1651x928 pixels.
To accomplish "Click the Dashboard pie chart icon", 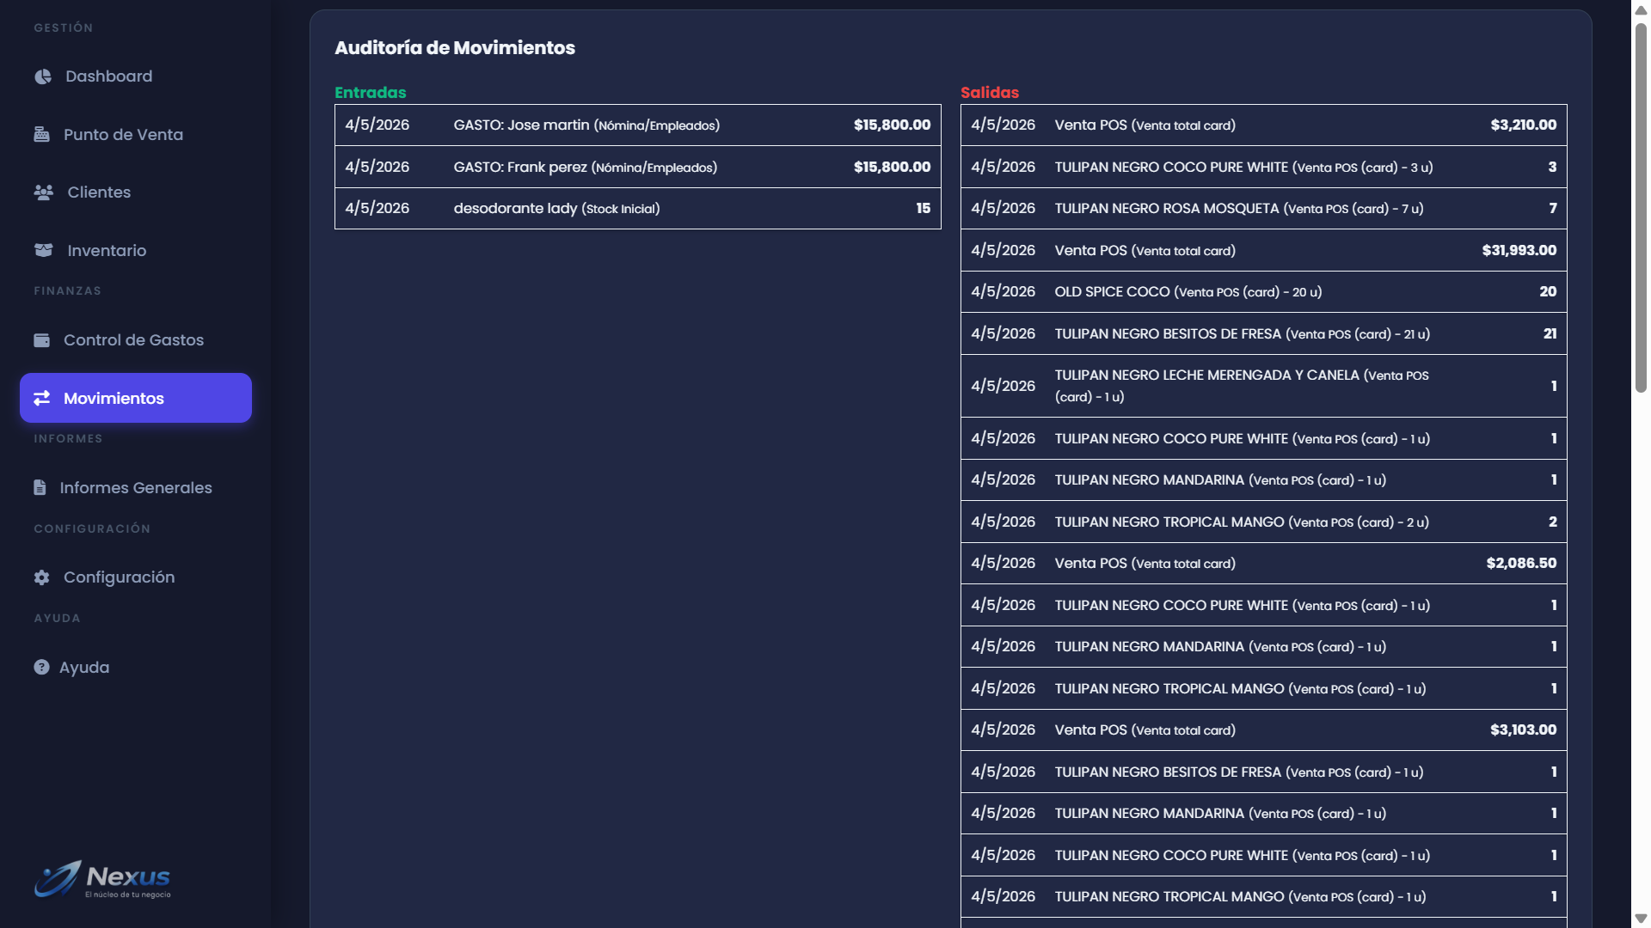I will (x=43, y=76).
